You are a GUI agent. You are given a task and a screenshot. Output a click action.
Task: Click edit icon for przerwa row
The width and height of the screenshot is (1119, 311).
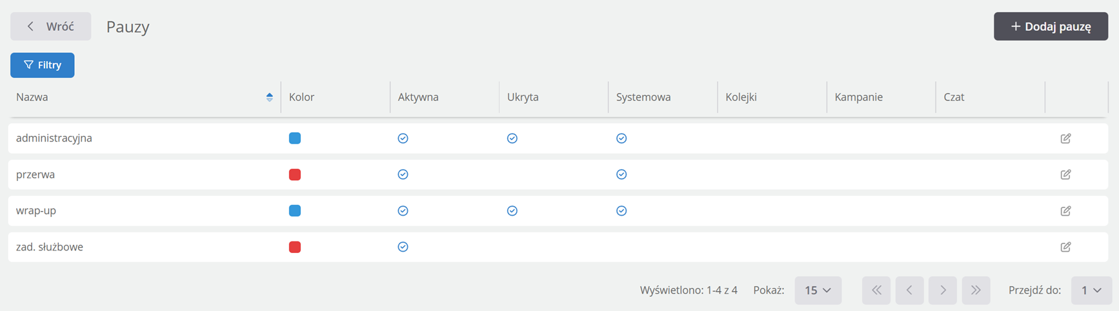pyautogui.click(x=1065, y=174)
